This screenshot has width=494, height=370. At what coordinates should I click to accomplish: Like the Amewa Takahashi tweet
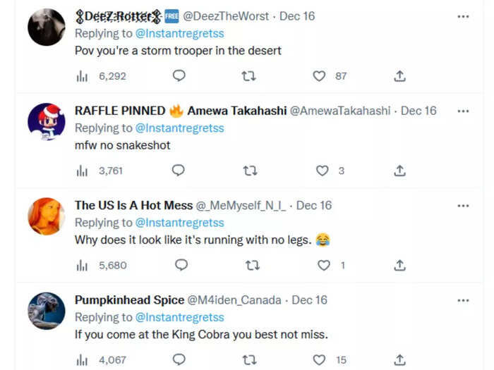[322, 171]
